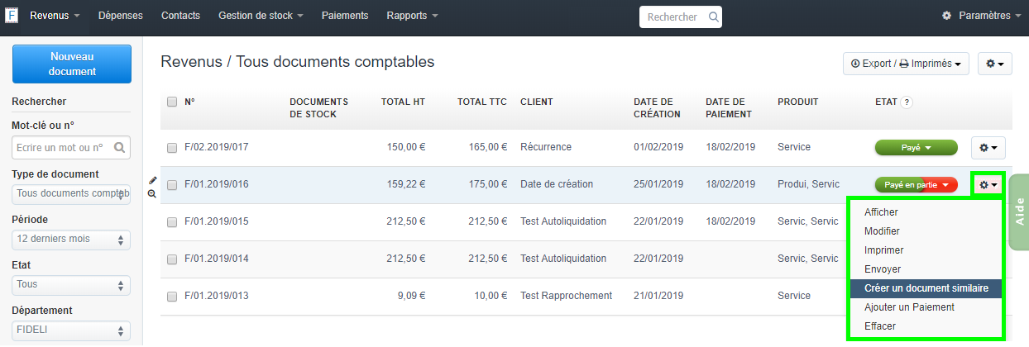The width and height of the screenshot is (1029, 347).
Task: Open the Type de document dropdown
Action: pyautogui.click(x=71, y=194)
